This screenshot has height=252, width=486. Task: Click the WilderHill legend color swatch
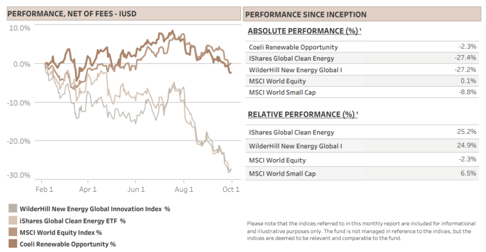click(13, 208)
